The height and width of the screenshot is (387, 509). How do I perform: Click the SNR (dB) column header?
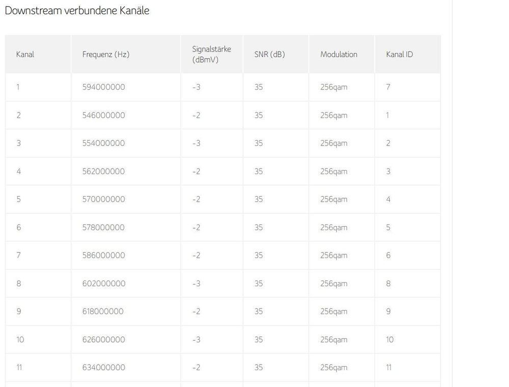(270, 54)
